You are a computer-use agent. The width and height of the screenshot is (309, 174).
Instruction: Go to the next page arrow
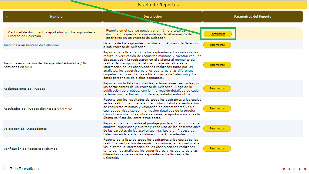pyautogui.click(x=300, y=169)
